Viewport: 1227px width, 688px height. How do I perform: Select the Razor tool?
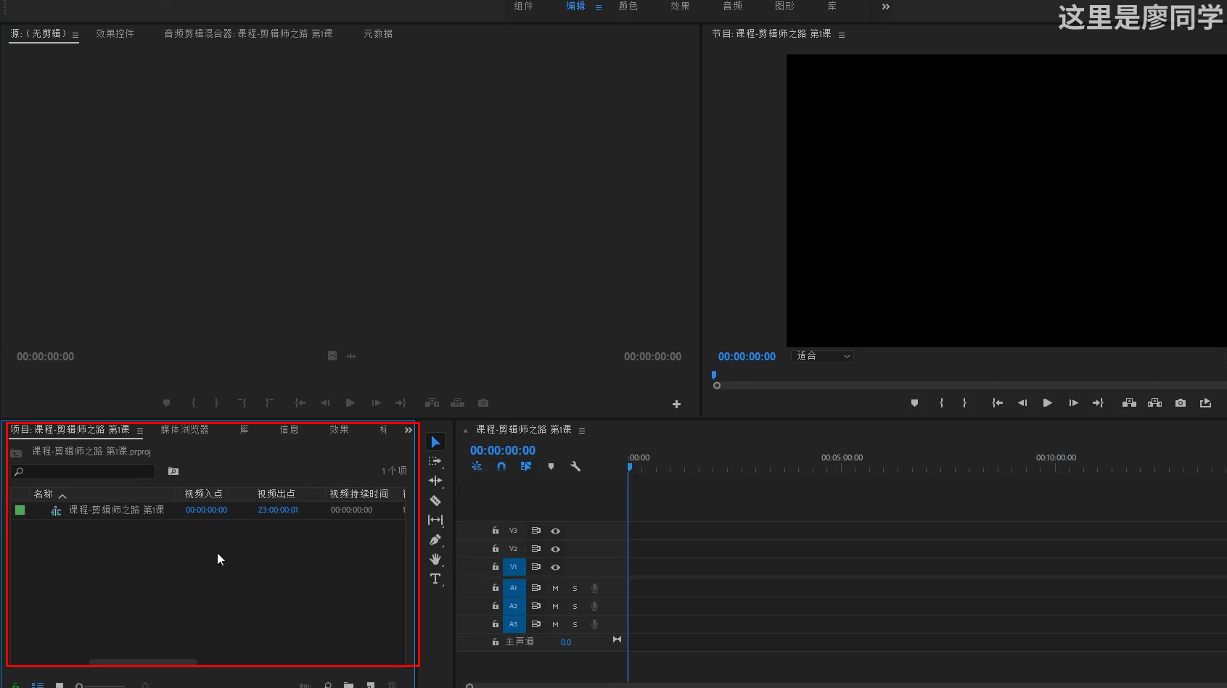435,500
